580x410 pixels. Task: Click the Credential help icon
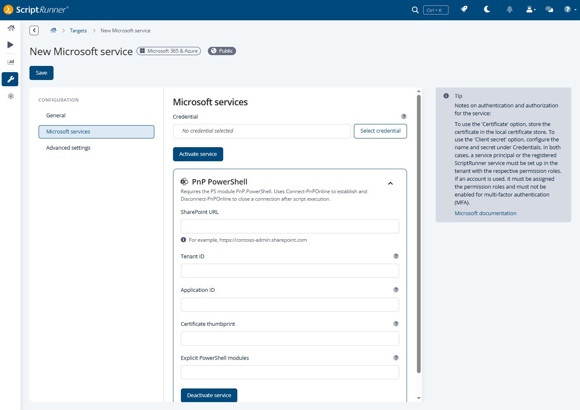pos(404,116)
